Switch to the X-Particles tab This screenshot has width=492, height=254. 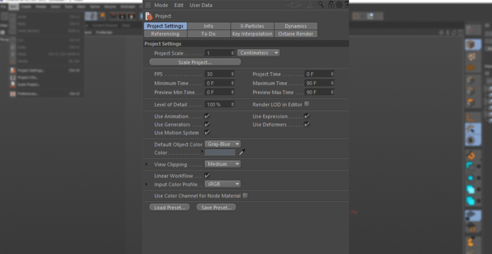coord(252,26)
